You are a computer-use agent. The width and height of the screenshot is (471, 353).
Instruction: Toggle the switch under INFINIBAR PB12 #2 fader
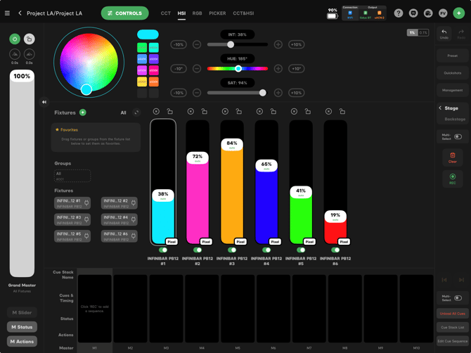click(198, 250)
